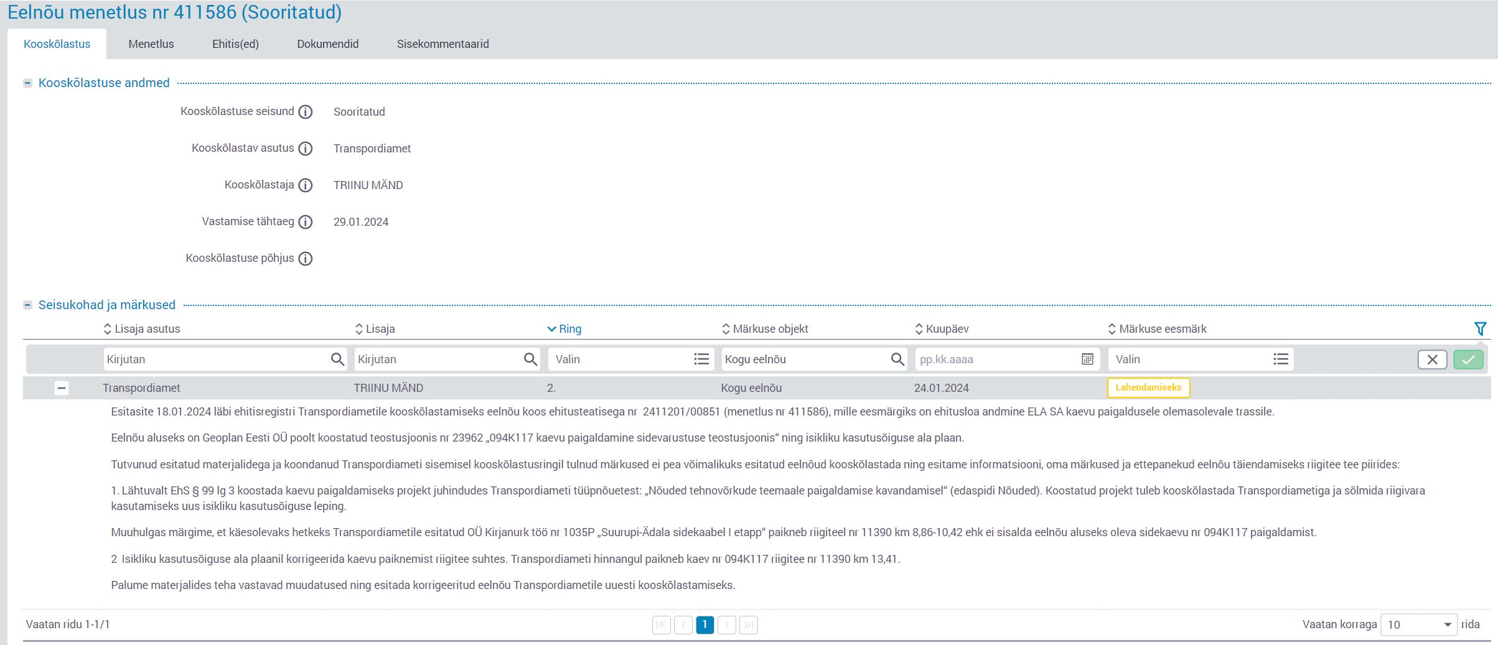Show info icon next to Kooskõlastaja
This screenshot has height=645, width=1498.
coord(306,185)
